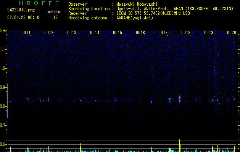Click observer name Masayuki Kobayashi
The image size is (240, 152).
coord(137,4)
